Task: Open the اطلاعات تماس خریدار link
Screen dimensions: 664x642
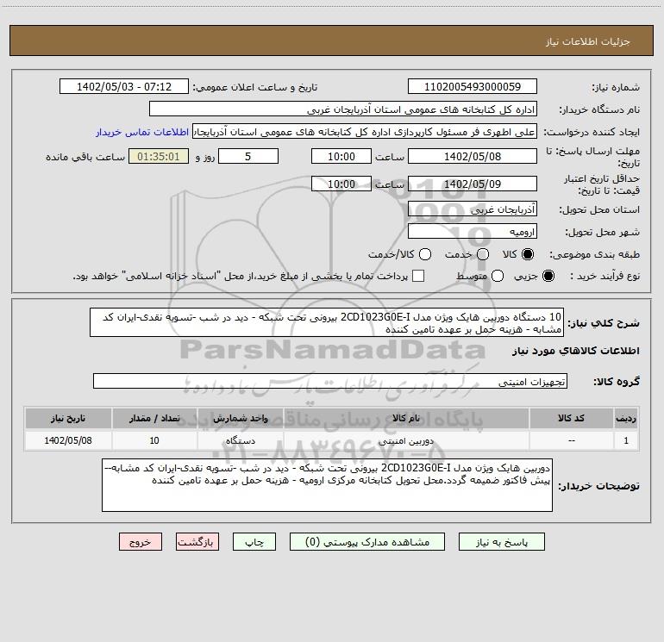Action: pos(142,132)
